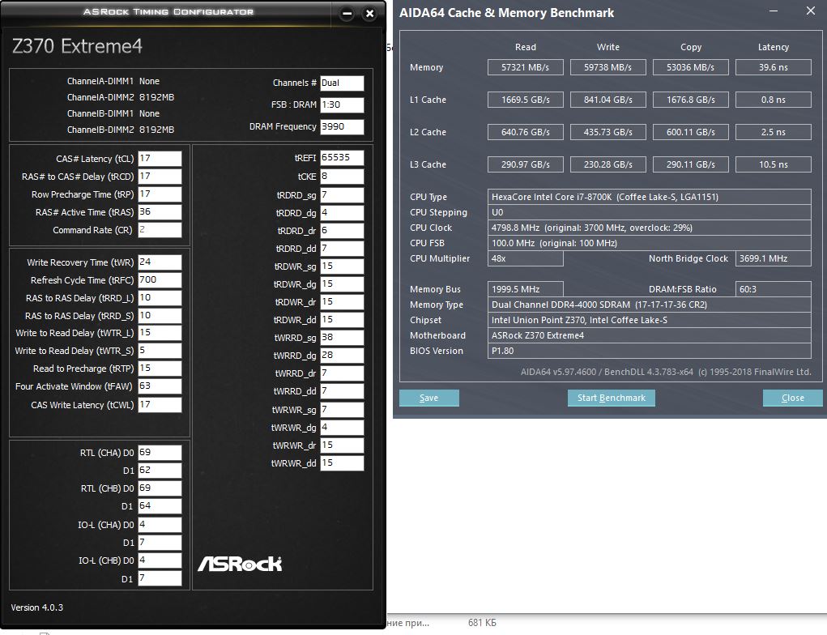Viewport: 827px width, 635px height.
Task: Click the DRAM Frequency field showing 3990
Action: (x=342, y=126)
